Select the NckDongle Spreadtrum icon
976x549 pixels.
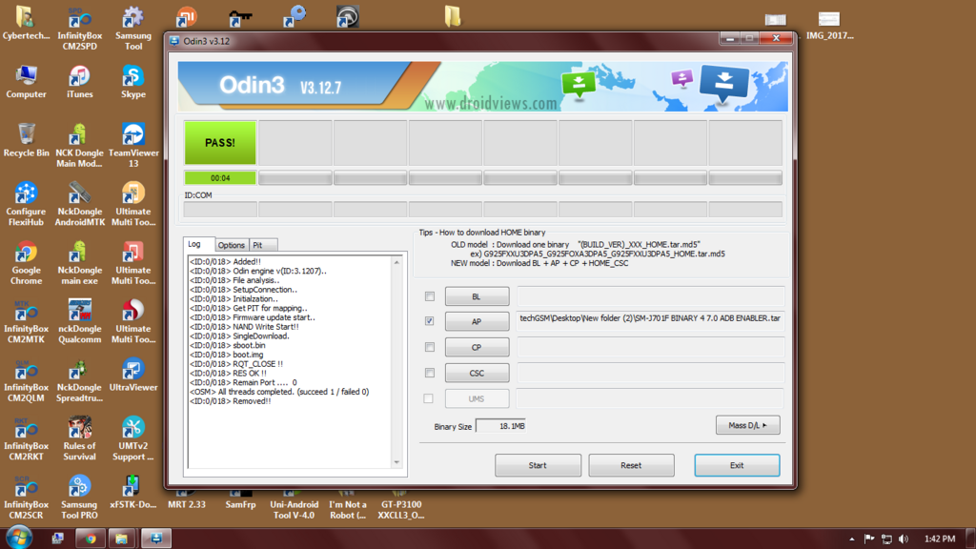click(x=80, y=379)
